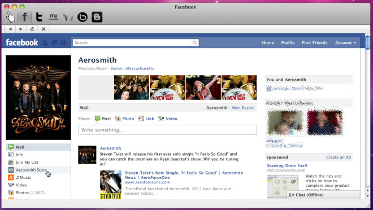
Task: Click Create an Ad link
Action: coord(339,158)
